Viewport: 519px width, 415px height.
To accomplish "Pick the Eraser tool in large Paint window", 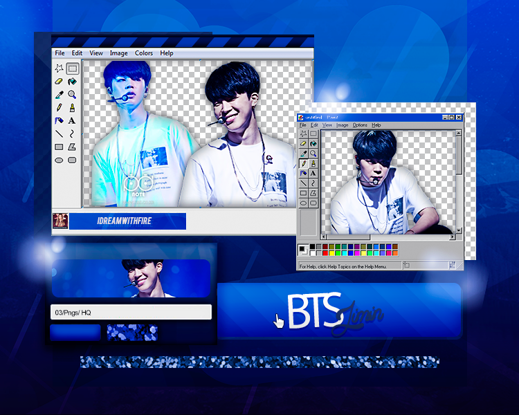I will click(59, 82).
